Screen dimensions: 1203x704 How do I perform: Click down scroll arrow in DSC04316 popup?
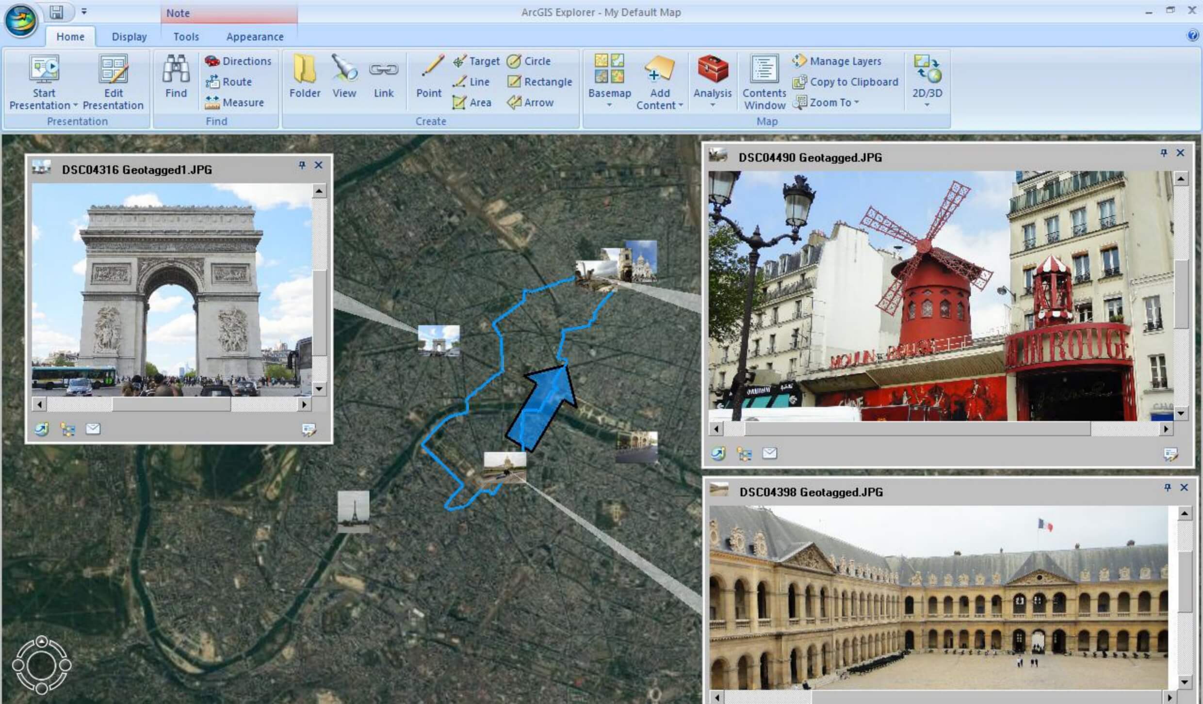[319, 388]
